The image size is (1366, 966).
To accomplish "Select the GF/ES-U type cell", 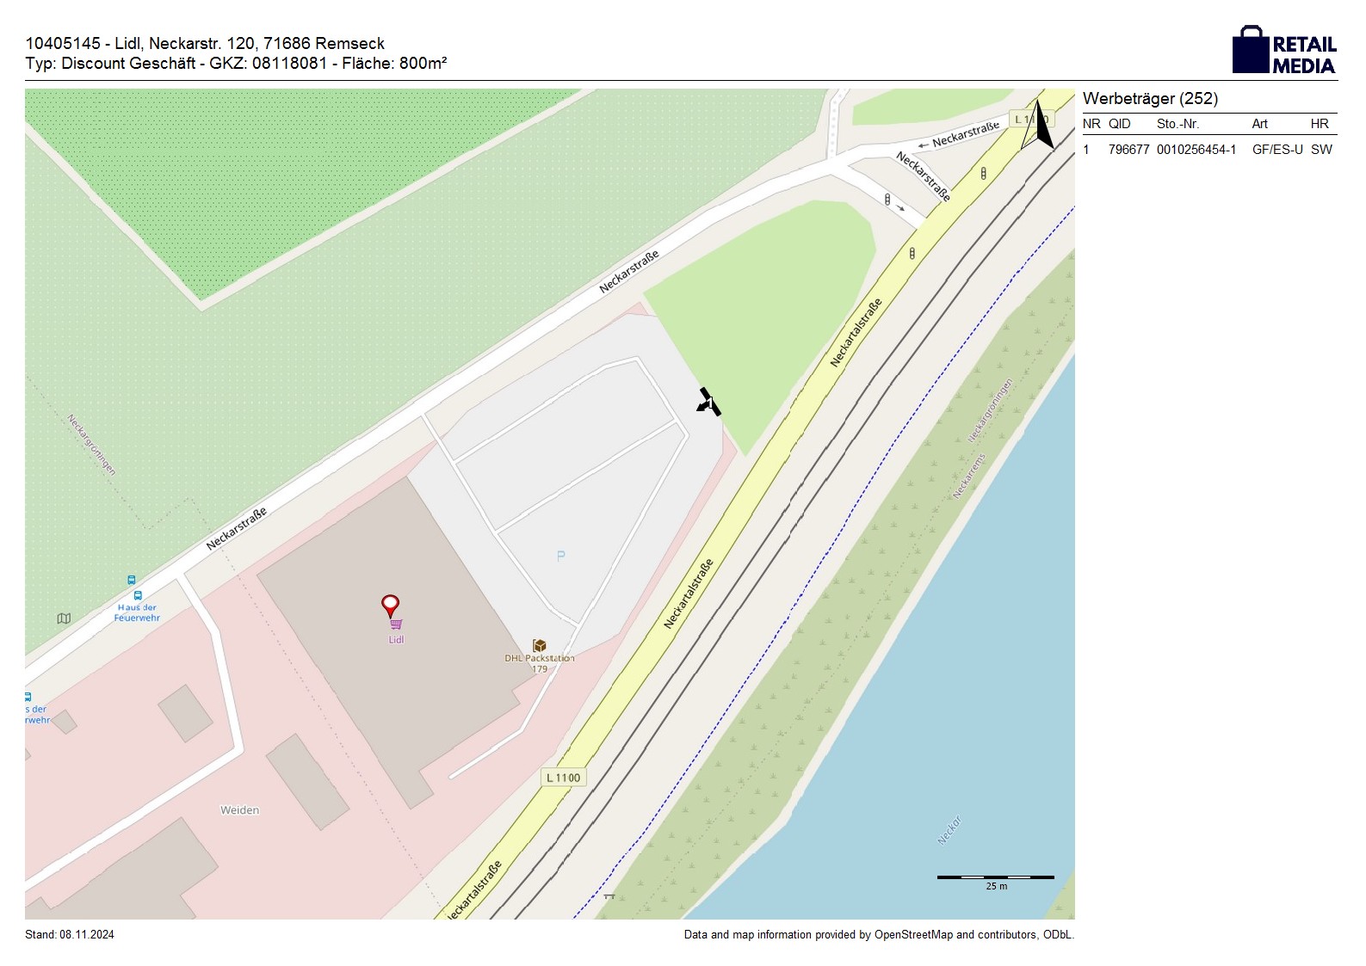I will (1277, 150).
